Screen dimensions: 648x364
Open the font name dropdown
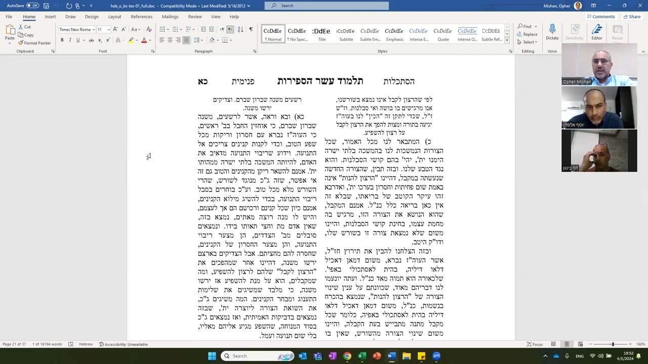(94, 29)
